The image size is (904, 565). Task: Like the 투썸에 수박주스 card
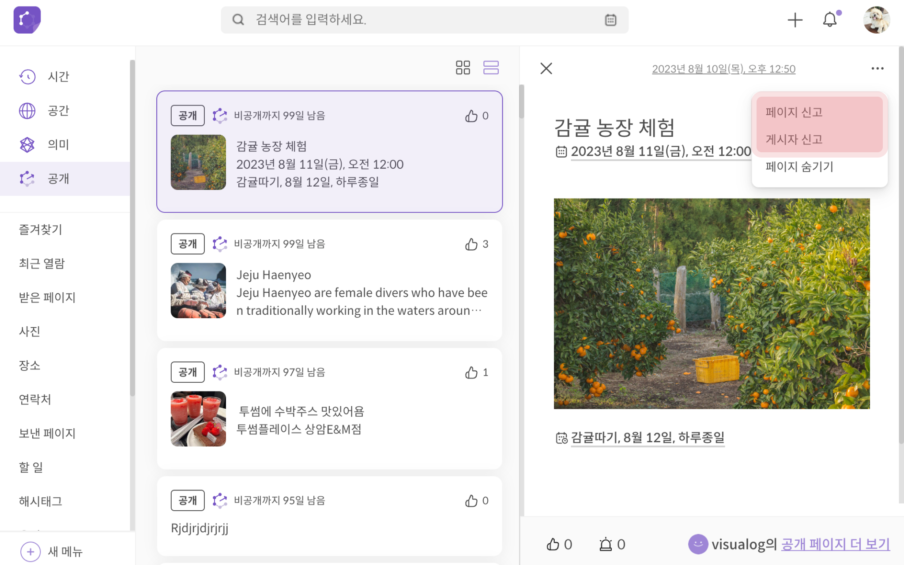point(471,373)
